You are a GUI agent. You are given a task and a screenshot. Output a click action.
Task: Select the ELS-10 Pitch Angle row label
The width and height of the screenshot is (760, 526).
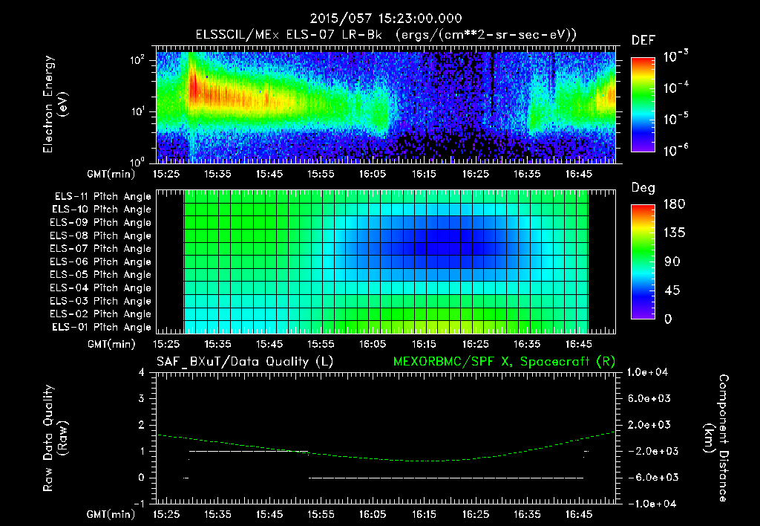102,210
